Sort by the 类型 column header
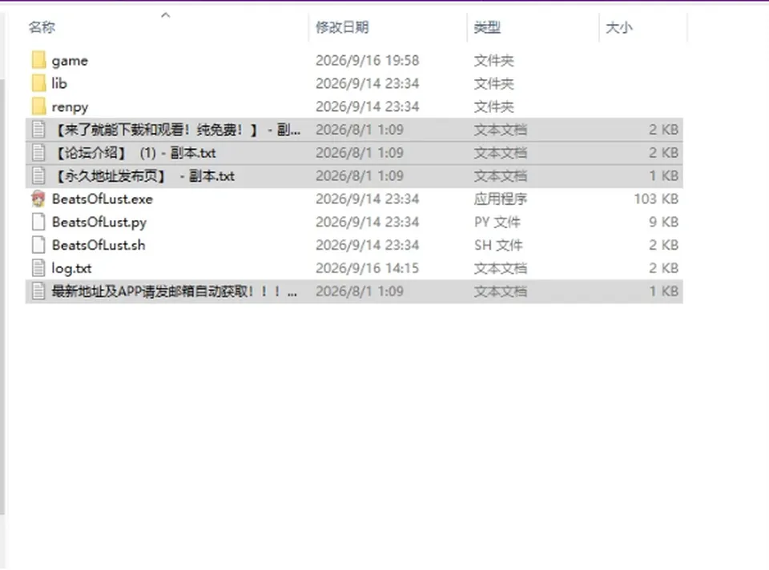Viewport: 769px width, 570px height. (487, 27)
